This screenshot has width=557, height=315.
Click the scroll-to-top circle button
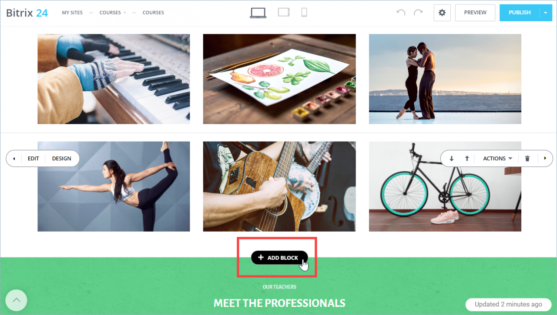[17, 300]
